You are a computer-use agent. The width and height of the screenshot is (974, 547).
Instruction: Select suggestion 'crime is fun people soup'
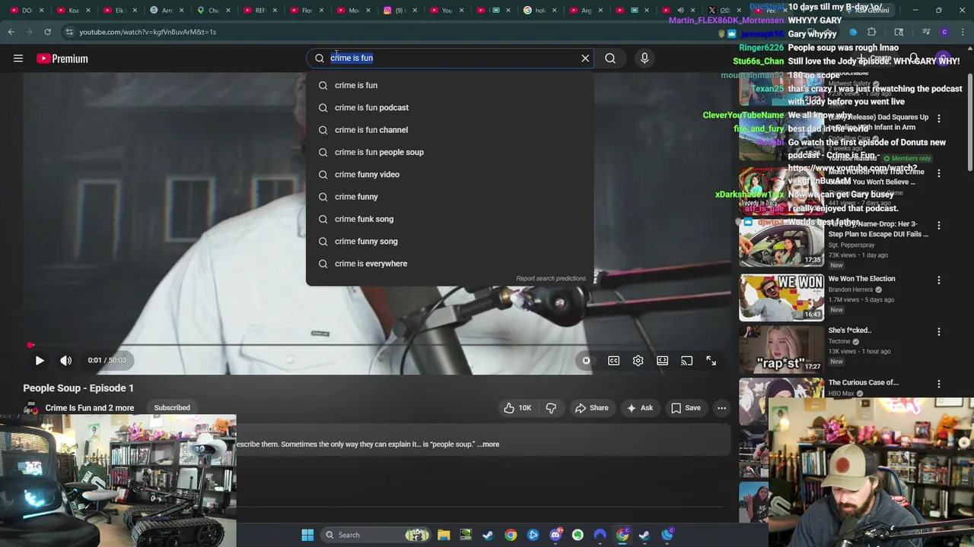[x=450, y=152]
